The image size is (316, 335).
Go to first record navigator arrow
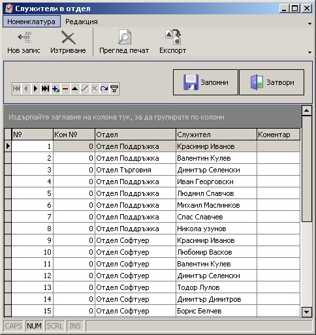(x=17, y=89)
